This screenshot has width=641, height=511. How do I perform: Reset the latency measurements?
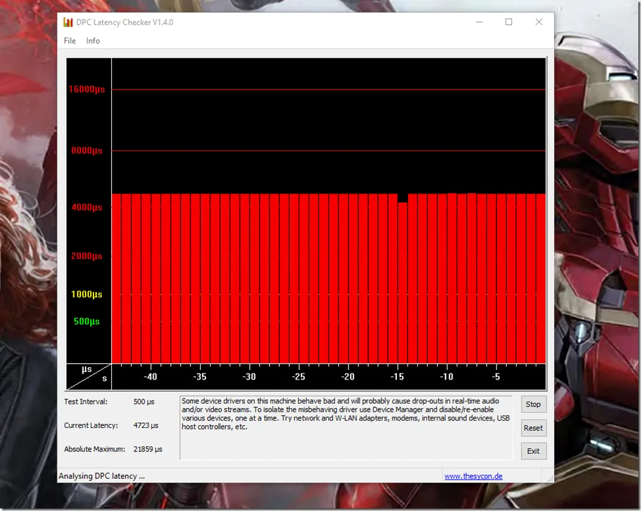533,428
